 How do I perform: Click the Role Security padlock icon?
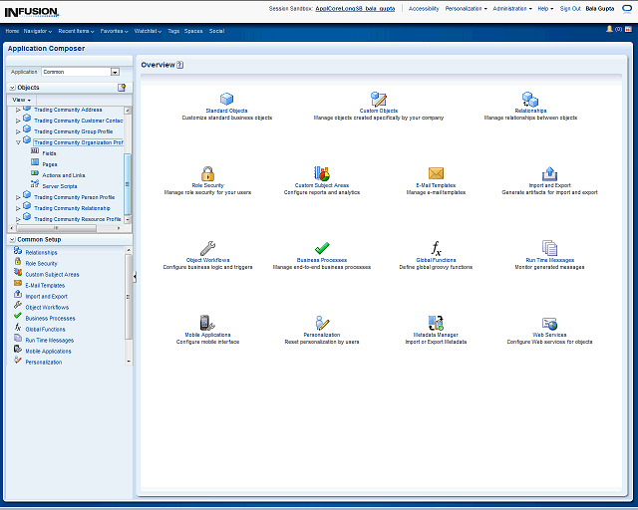(207, 173)
